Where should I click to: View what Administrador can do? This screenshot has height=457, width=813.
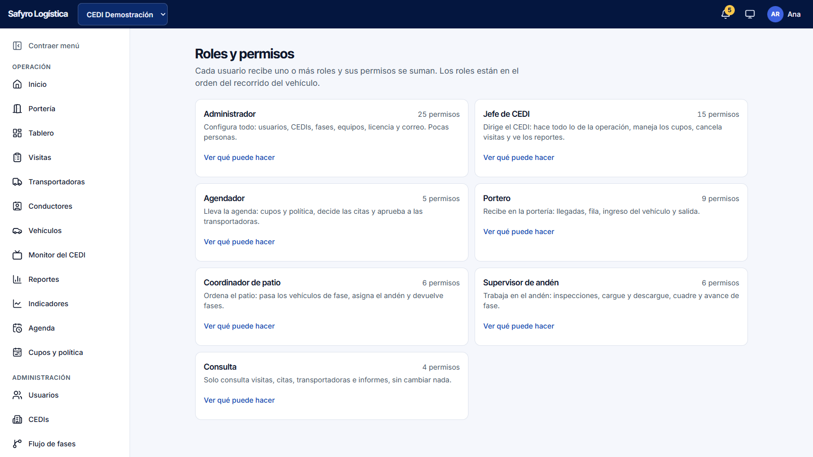(239, 157)
